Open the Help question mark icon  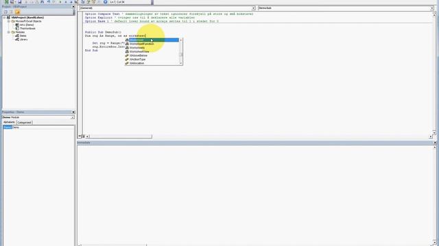[105, 1]
